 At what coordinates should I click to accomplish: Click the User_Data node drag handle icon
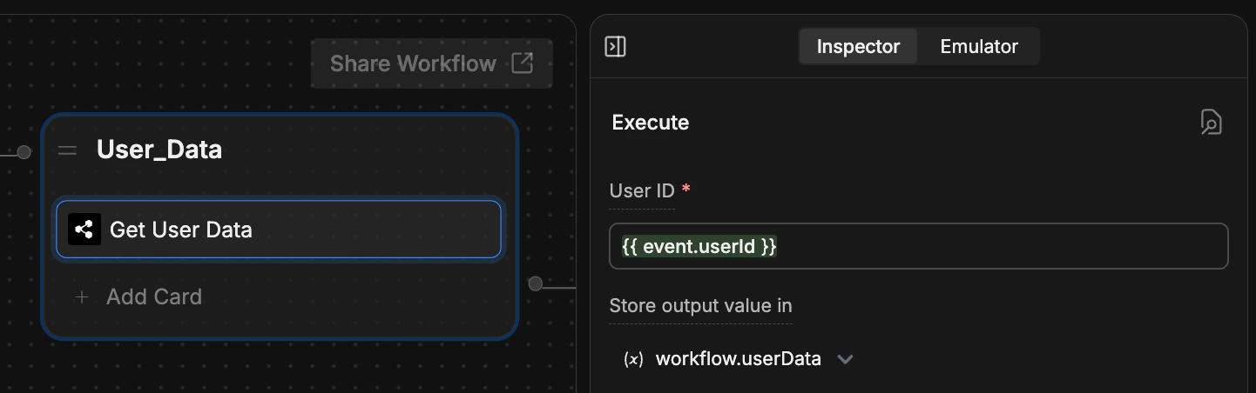pos(67,150)
